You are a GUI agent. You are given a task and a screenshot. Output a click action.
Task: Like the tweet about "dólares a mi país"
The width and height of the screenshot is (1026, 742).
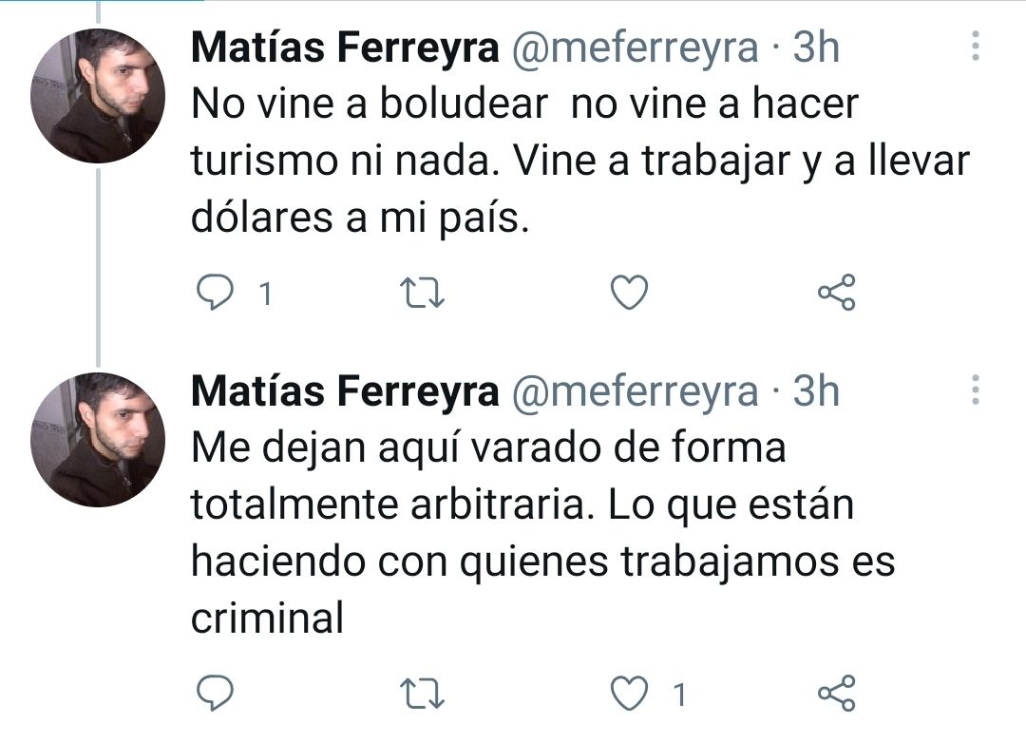[x=628, y=293]
